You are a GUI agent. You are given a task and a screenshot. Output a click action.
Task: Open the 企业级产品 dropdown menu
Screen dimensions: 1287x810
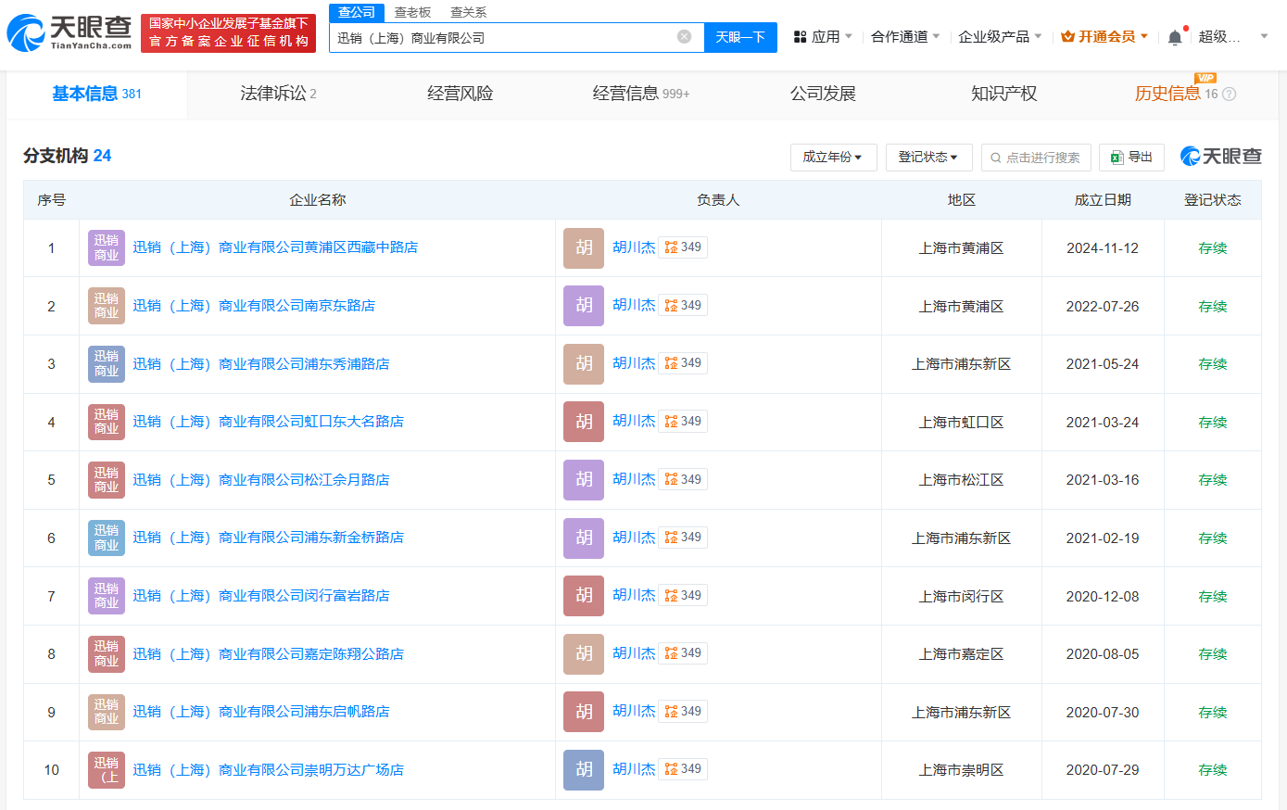coord(999,37)
